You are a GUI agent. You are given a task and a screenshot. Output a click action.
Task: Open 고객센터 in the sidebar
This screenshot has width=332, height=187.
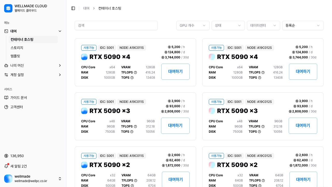coord(33,107)
